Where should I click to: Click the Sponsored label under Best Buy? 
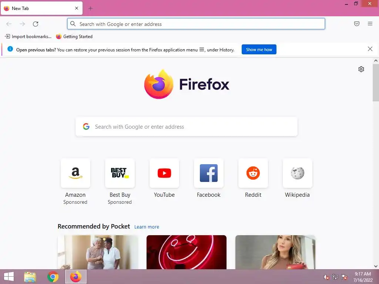pos(120,202)
